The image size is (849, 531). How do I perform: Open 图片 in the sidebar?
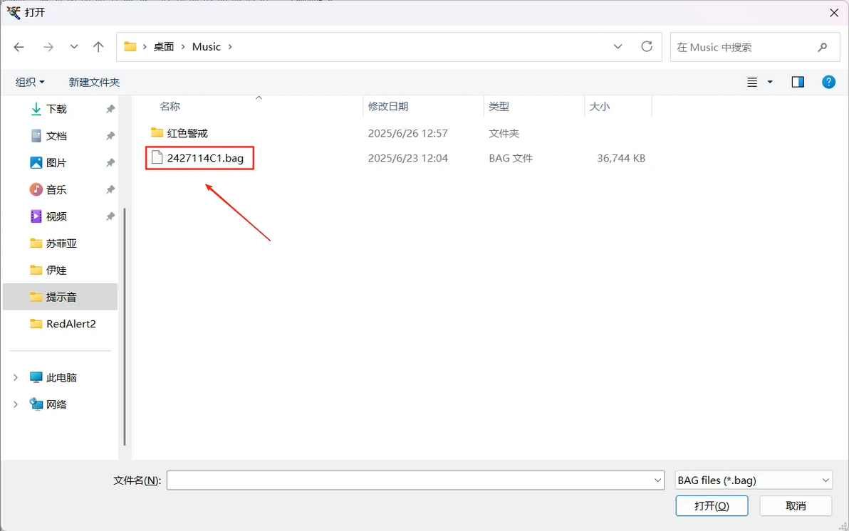(x=56, y=162)
